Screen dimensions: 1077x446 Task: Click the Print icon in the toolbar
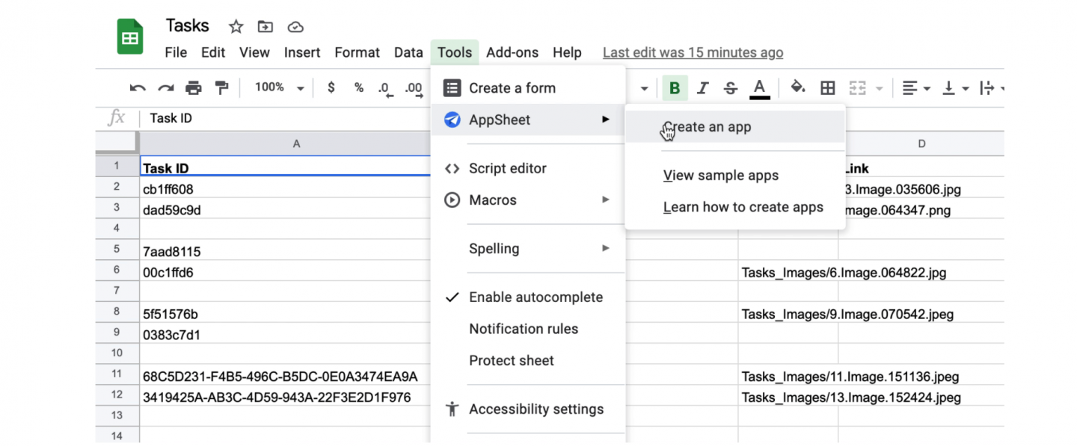pyautogui.click(x=194, y=87)
